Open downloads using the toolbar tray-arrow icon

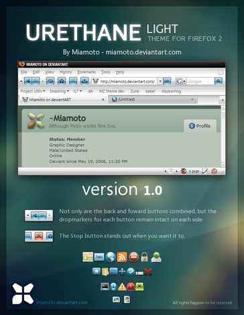click(84, 81)
